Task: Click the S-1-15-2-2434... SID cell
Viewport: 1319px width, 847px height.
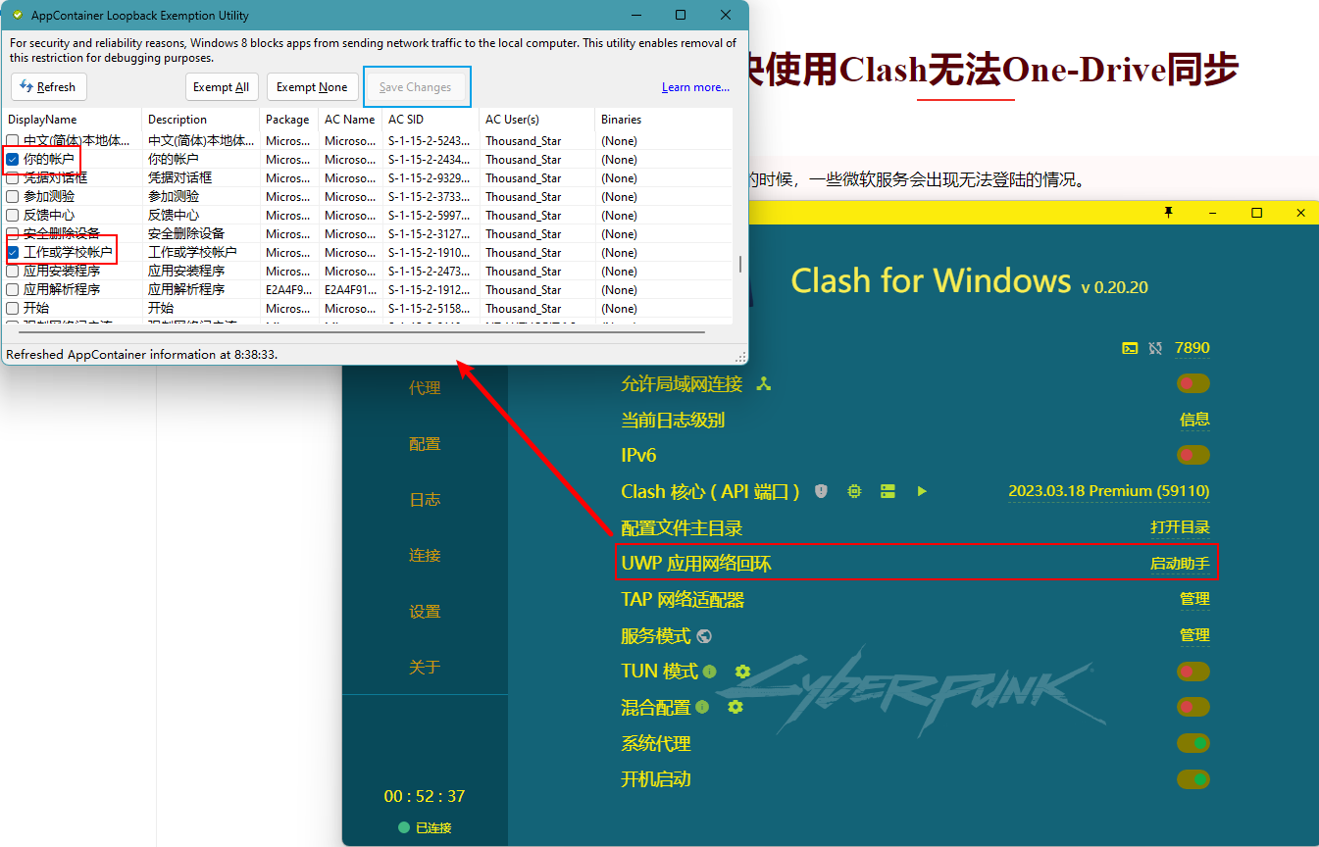Action: click(430, 159)
